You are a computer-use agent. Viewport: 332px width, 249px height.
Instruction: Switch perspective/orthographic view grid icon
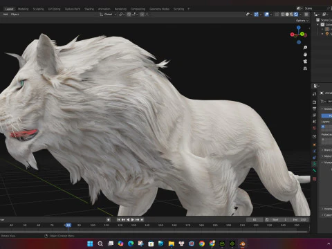click(305, 68)
